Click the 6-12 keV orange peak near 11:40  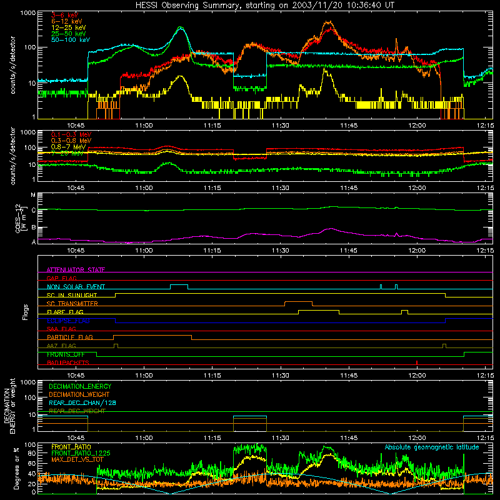coord(327,22)
